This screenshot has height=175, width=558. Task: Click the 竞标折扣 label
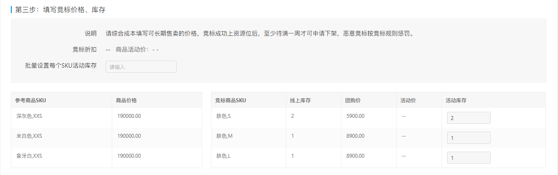84,49
